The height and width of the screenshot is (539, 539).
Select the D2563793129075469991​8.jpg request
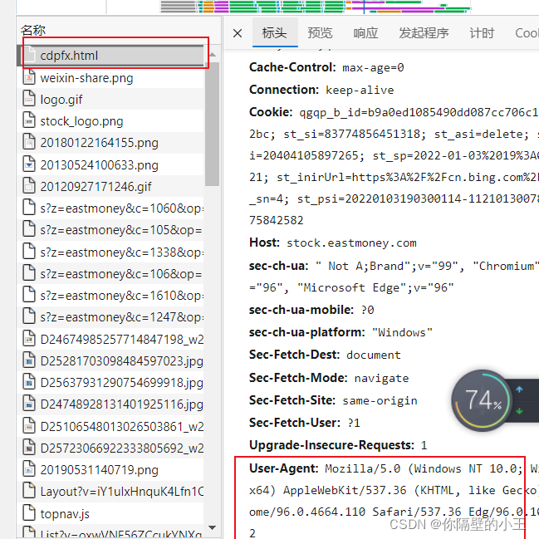pyautogui.click(x=110, y=383)
